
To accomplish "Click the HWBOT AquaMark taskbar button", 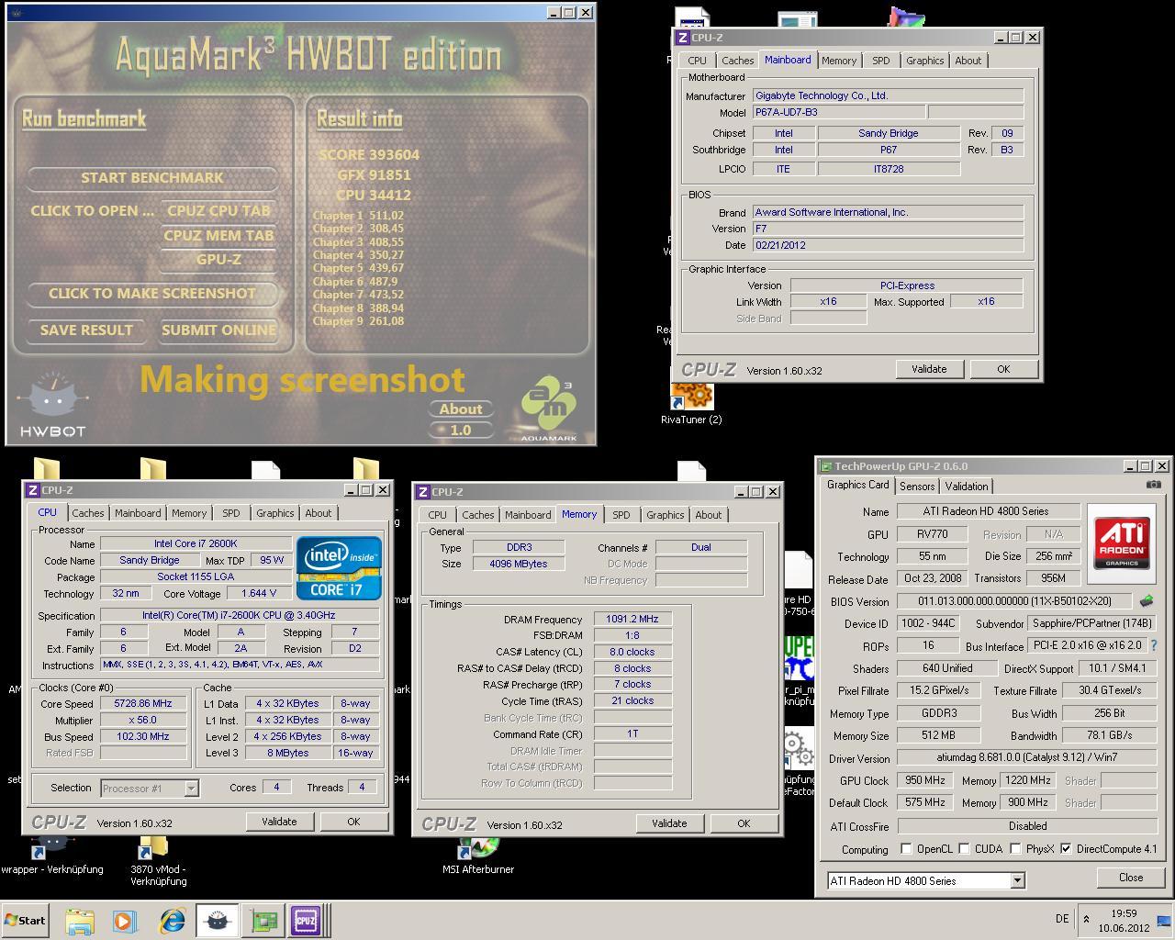I will (x=218, y=921).
